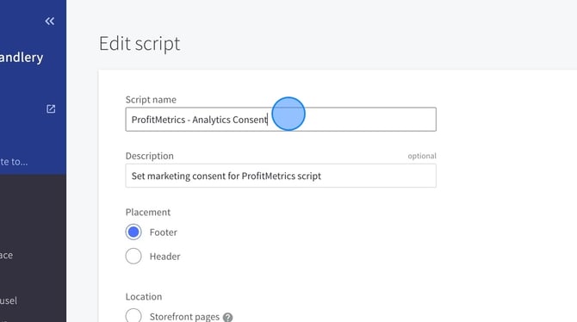Viewport: 577px width, 322px height.
Task: Click the 'andlery' store name in sidebar
Action: [22, 58]
